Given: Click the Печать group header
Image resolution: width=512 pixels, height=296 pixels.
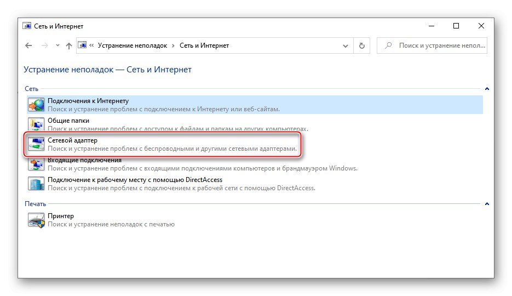Looking at the screenshot, I should pos(35,203).
